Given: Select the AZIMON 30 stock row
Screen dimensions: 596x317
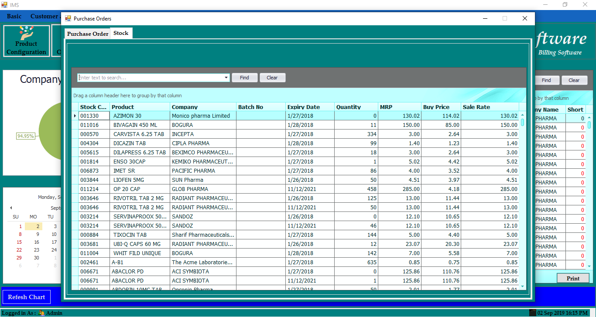Looking at the screenshot, I should pos(140,116).
